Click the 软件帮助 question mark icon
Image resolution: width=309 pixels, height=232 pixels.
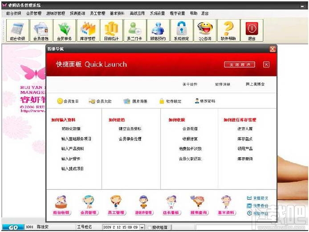[228, 31]
